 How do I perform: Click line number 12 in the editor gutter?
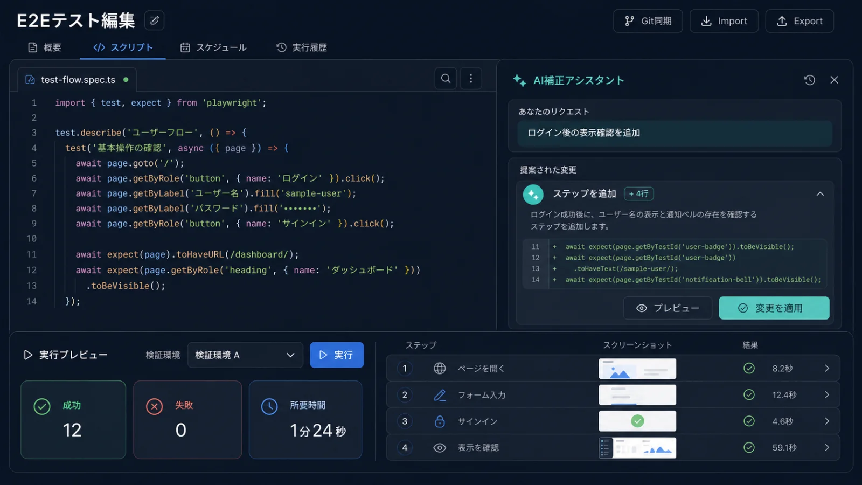(x=32, y=270)
